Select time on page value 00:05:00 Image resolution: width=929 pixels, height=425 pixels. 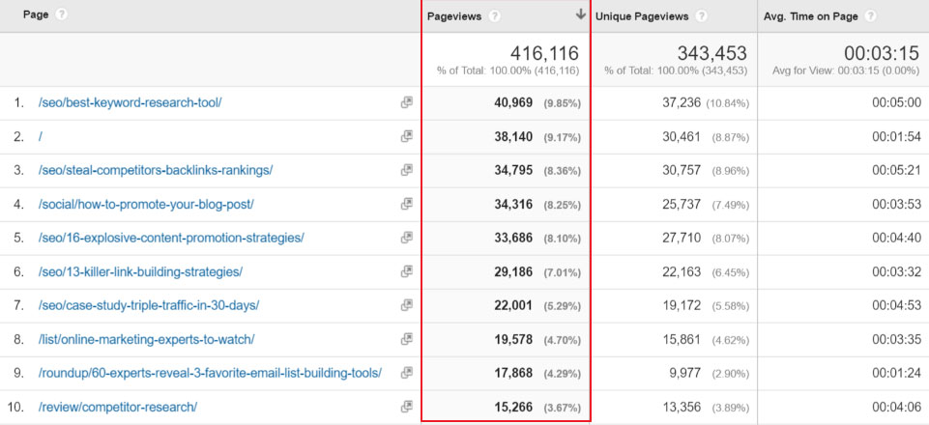(896, 102)
